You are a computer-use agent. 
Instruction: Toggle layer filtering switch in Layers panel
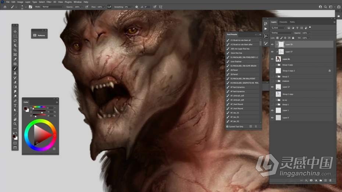coord(310,28)
